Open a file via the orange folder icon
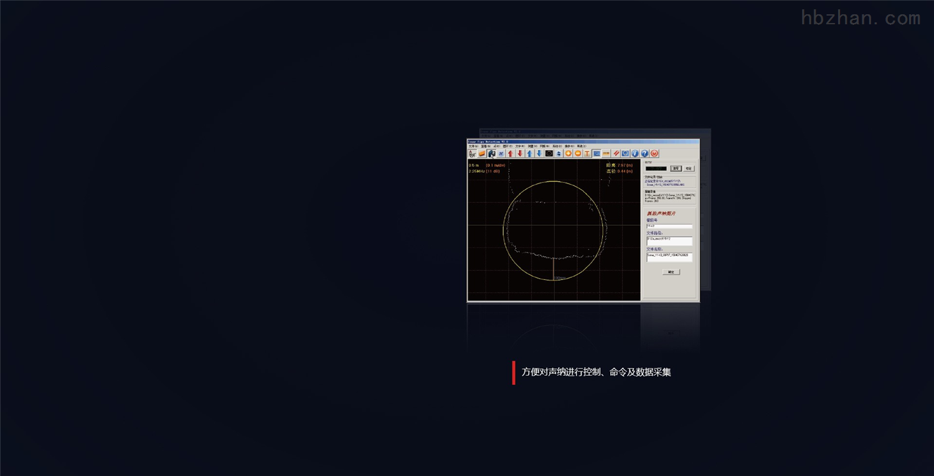 click(x=482, y=154)
